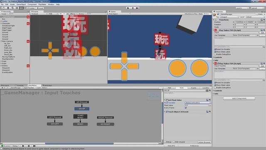The height and width of the screenshot is (150, 266).
Task: Open Set Float Value action help icon
Action: pyautogui.click(x=207, y=100)
